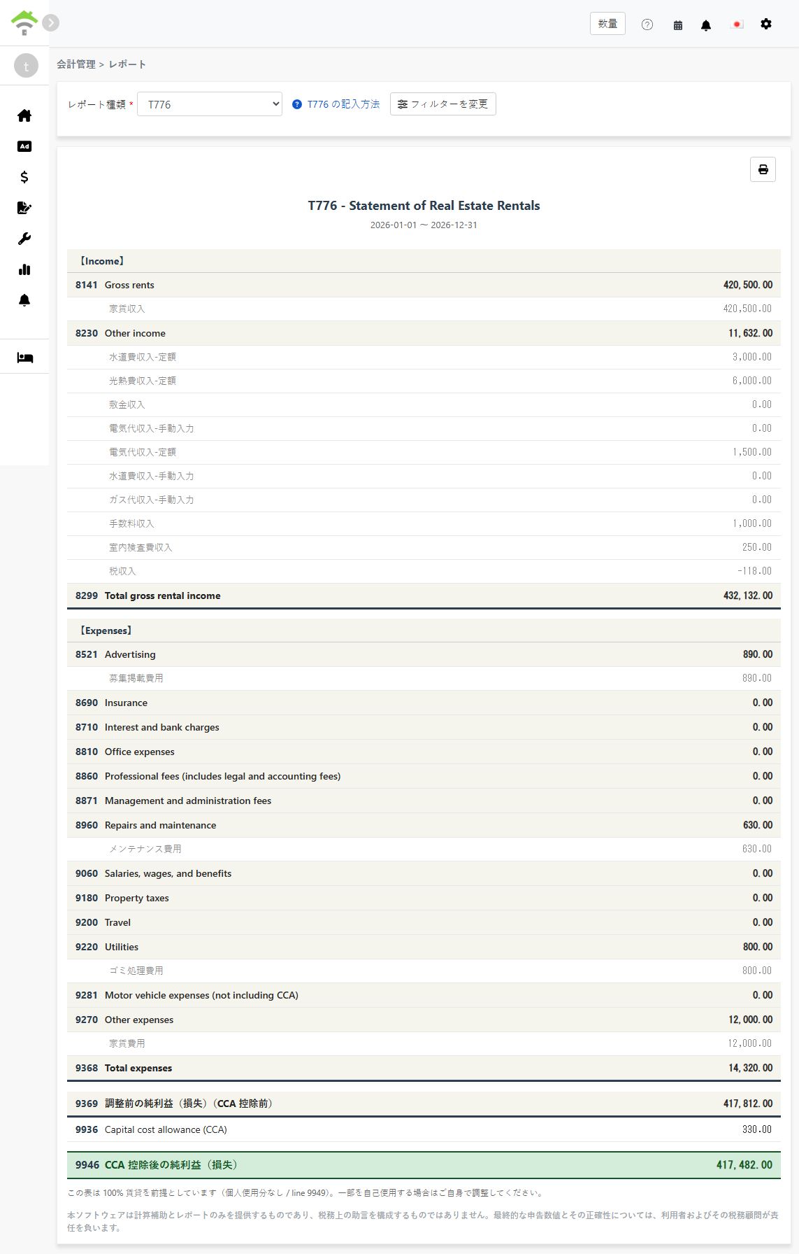Select 8960 Repairs and maintenance row
799x1254 pixels.
pos(424,825)
